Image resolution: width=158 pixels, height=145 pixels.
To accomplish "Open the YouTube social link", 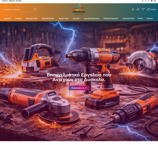I will (152, 1).
